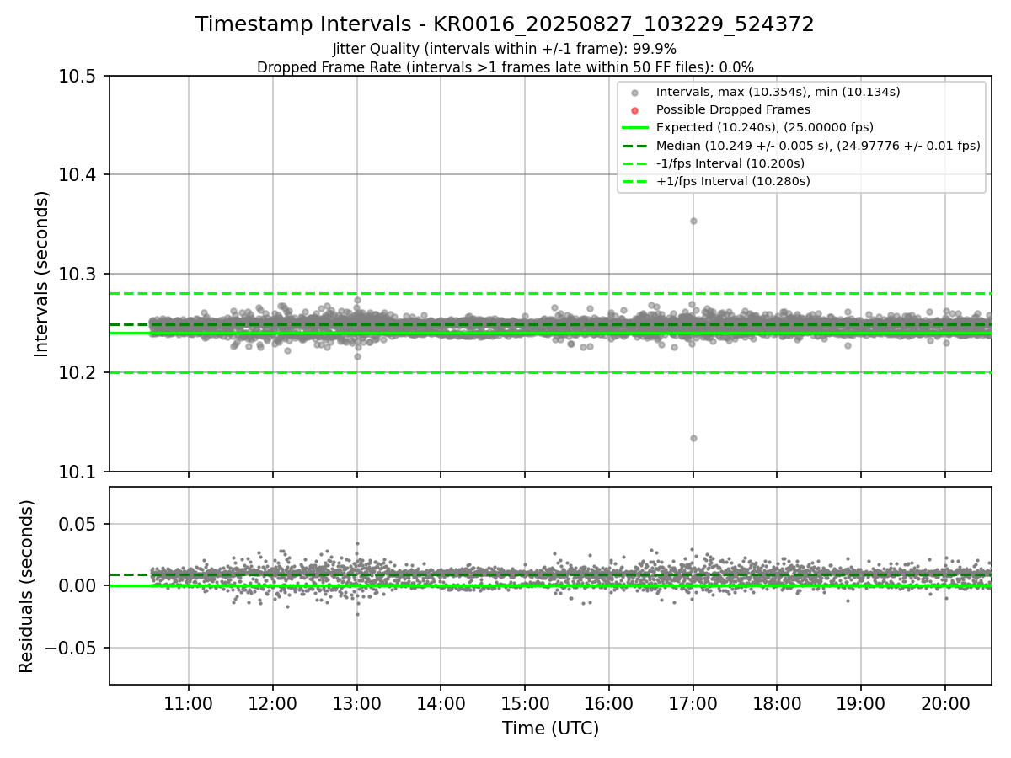Screen dimensions: 1011x758
Task: Click the x-axis tick label '19:00'
Action: coord(861,703)
